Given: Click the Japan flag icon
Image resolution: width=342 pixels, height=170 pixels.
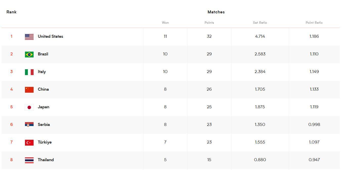Looking at the screenshot, I should (x=29, y=107).
